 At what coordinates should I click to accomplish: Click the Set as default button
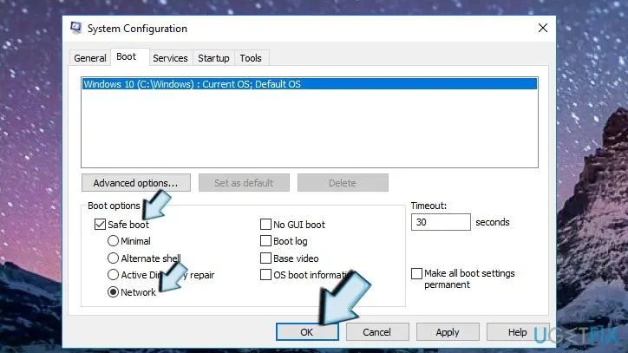tap(244, 183)
